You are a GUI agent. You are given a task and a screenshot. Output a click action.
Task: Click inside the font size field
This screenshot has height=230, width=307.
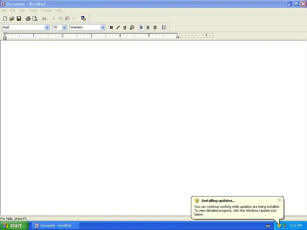[x=57, y=27]
